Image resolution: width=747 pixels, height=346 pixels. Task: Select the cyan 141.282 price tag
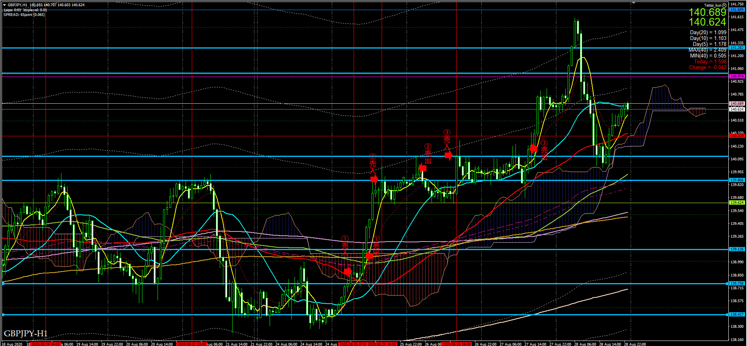click(737, 48)
